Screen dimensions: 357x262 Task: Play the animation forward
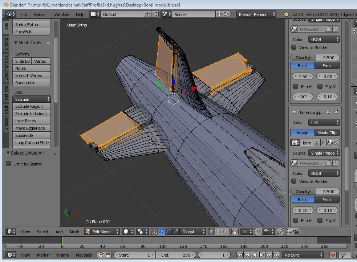[x=261, y=255]
